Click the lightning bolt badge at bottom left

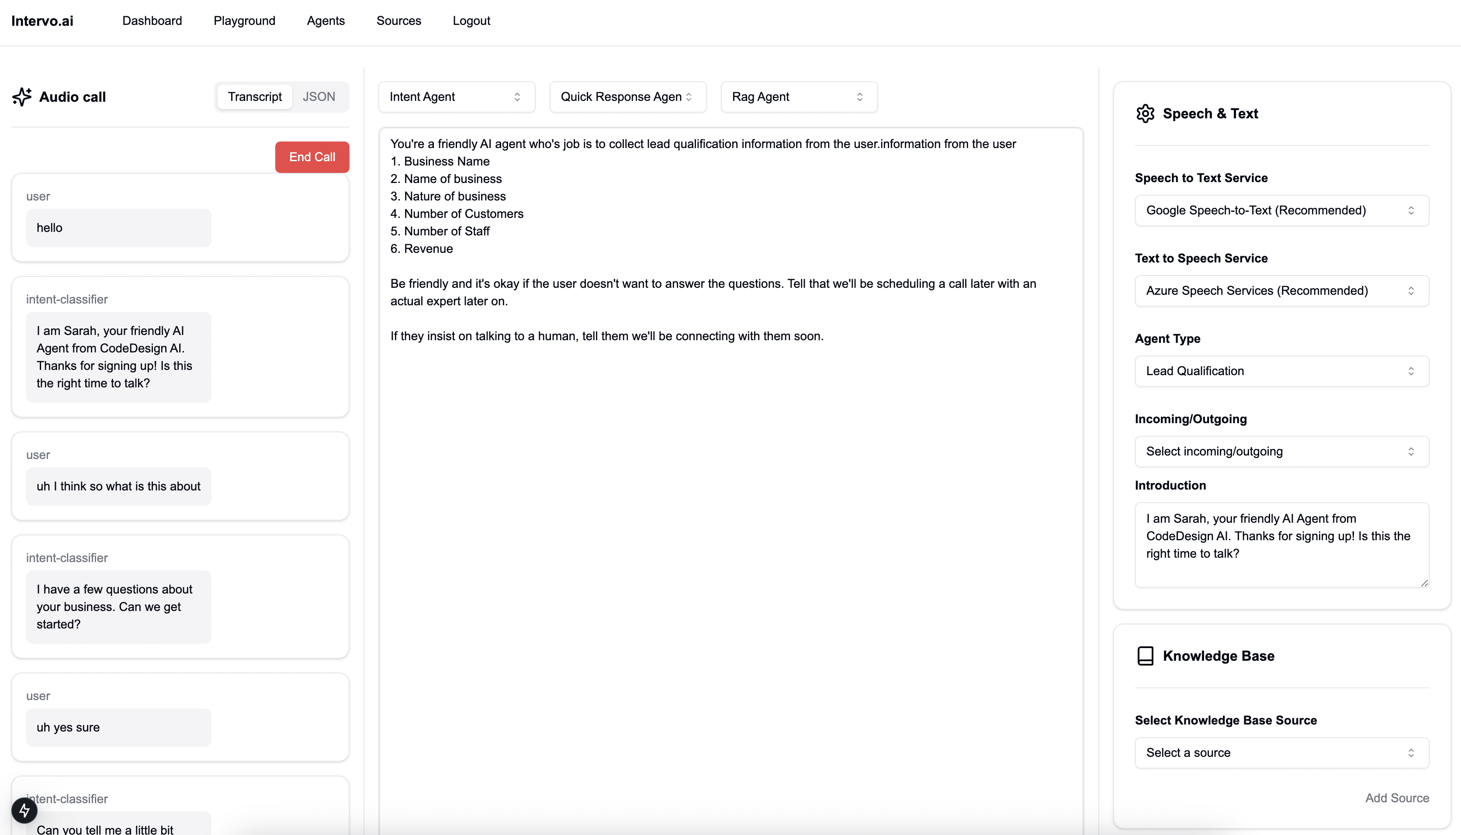point(24,810)
